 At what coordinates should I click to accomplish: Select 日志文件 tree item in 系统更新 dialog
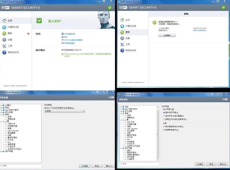tap(11, 124)
